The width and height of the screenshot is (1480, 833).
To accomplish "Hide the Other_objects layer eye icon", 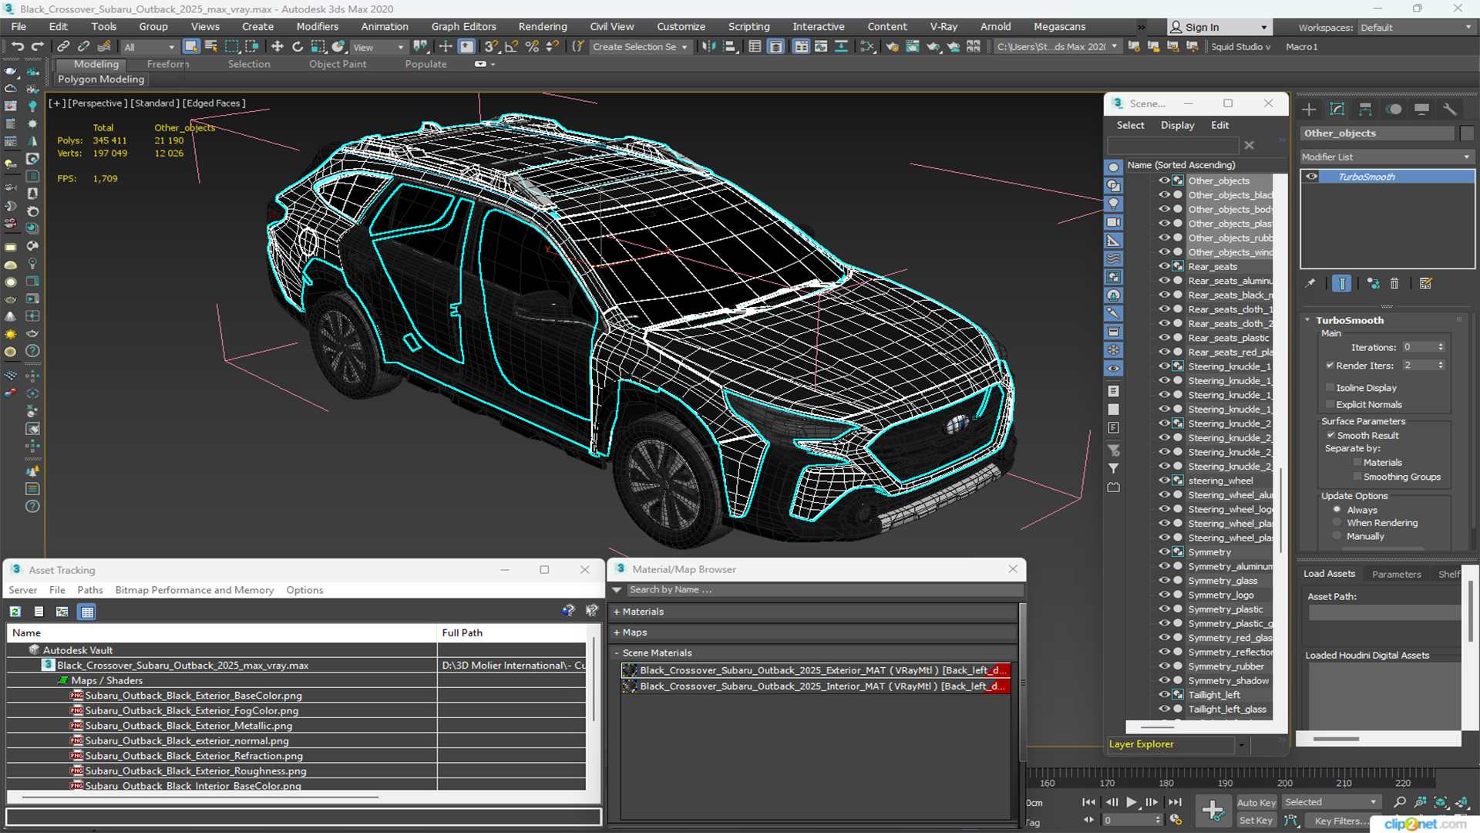I will click(1164, 180).
